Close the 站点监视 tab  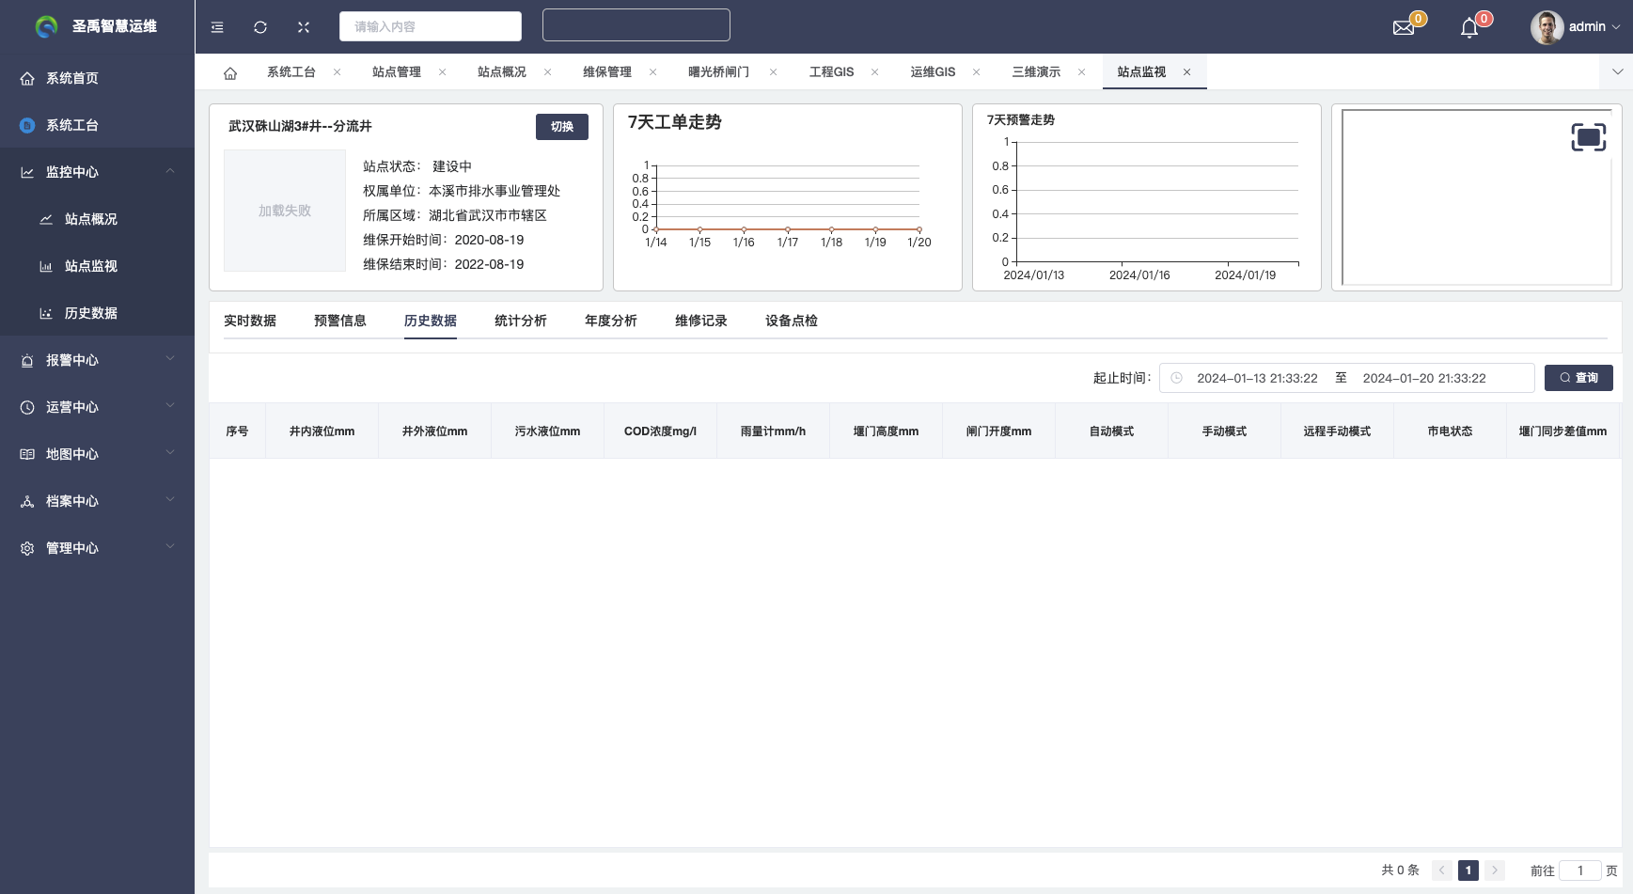[x=1186, y=72]
